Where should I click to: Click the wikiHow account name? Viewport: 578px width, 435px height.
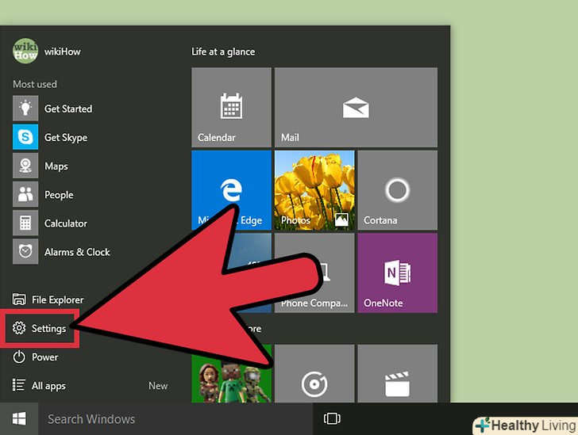coord(62,52)
